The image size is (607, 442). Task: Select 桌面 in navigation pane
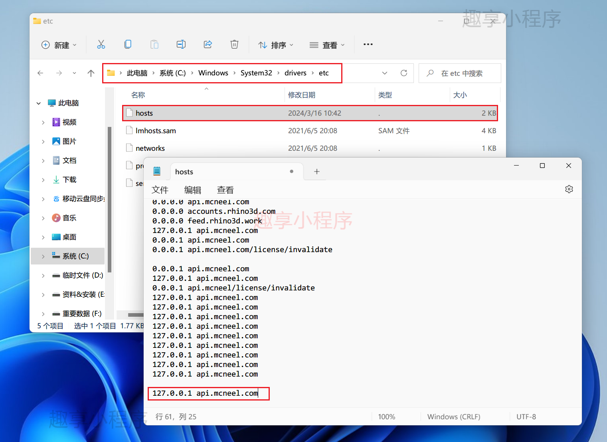coord(69,237)
